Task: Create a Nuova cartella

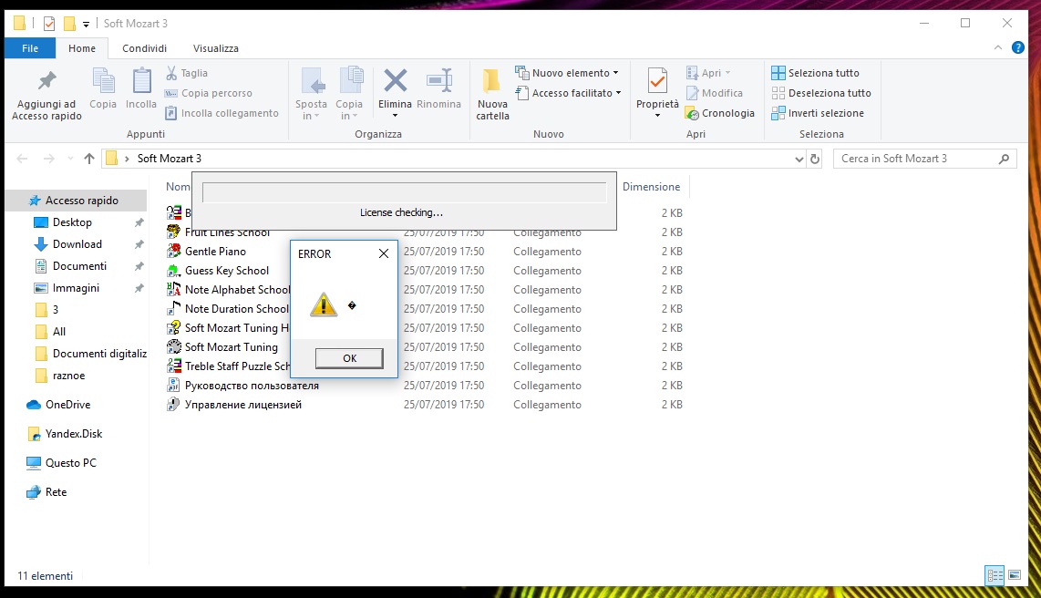Action: point(492,94)
